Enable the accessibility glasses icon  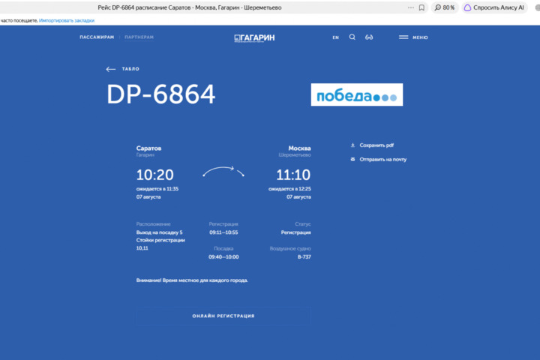click(x=369, y=37)
